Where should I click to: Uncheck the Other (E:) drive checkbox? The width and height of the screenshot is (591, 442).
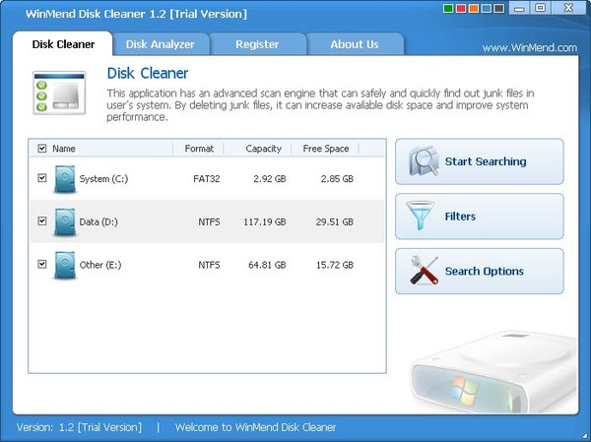click(41, 264)
